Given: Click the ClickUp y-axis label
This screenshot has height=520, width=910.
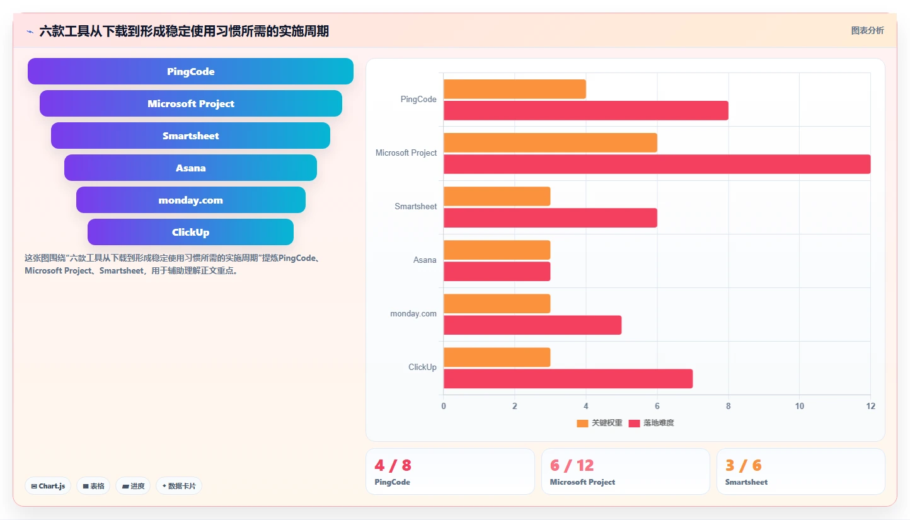Looking at the screenshot, I should click(422, 367).
